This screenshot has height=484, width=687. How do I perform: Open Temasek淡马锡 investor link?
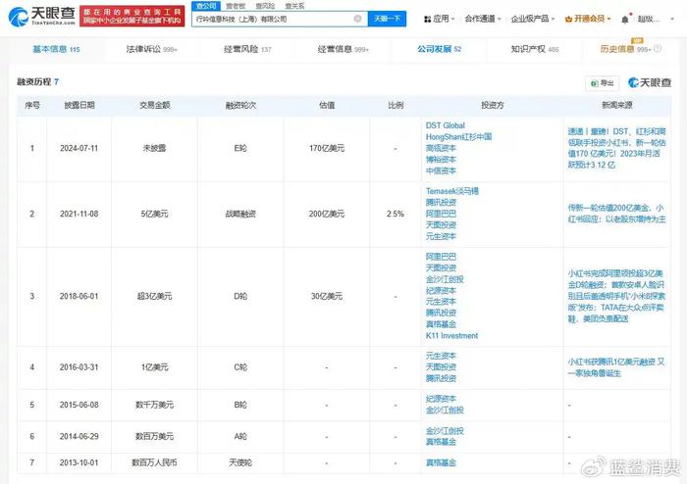452,191
